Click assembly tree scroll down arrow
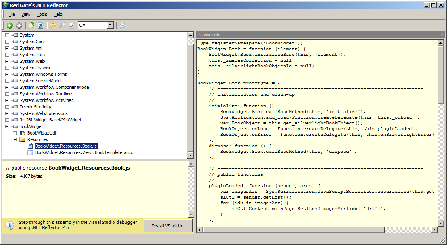 tap(190, 155)
